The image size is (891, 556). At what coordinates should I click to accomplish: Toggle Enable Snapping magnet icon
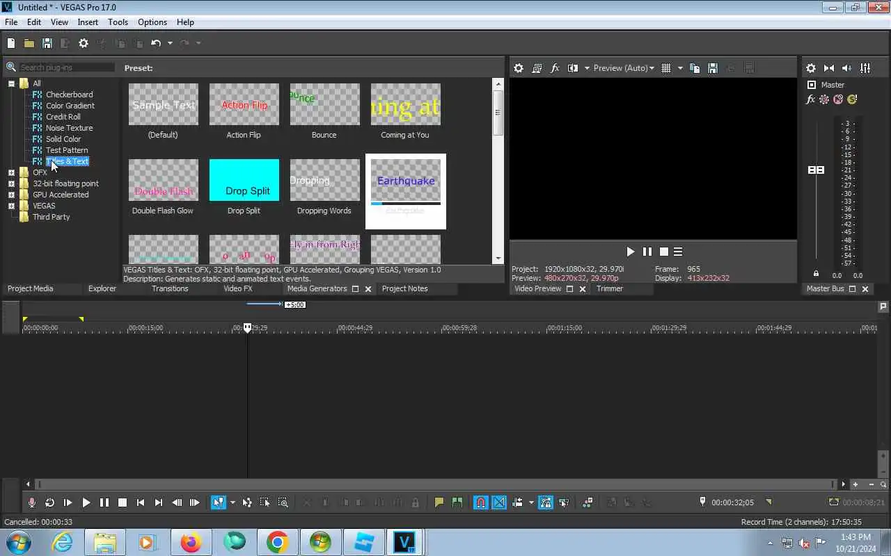point(480,502)
